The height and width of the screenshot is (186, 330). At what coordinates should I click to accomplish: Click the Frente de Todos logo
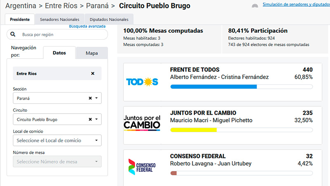tap(142, 82)
